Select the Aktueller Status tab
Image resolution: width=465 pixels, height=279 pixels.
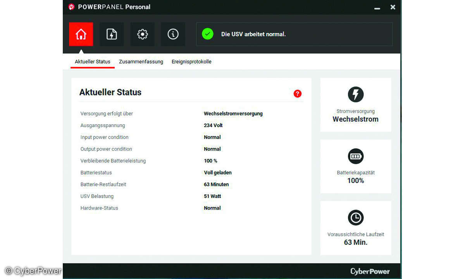93,62
